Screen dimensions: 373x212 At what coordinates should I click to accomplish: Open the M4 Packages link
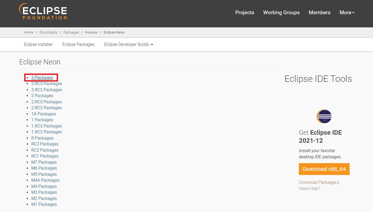(x=44, y=187)
